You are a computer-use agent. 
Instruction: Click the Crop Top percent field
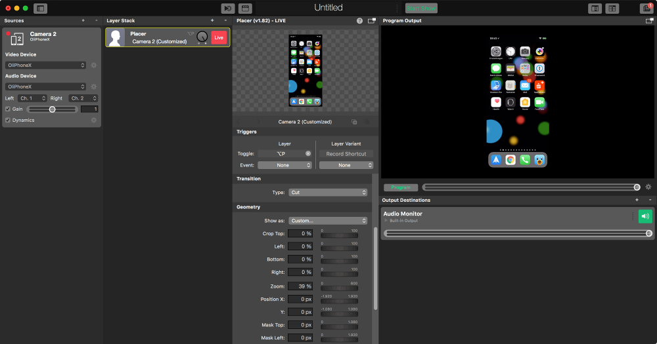click(300, 234)
